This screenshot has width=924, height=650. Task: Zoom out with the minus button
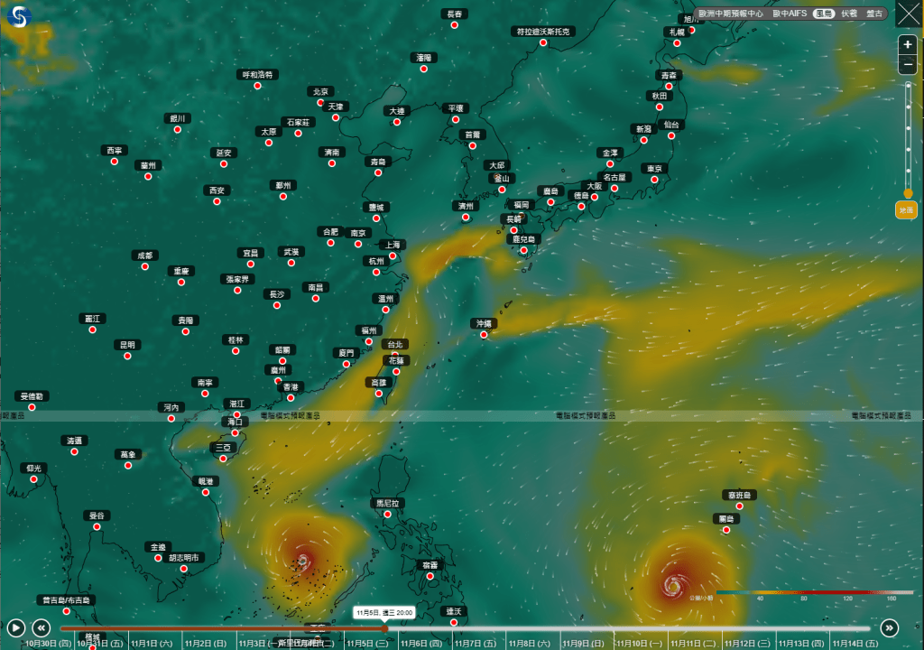coord(908,65)
